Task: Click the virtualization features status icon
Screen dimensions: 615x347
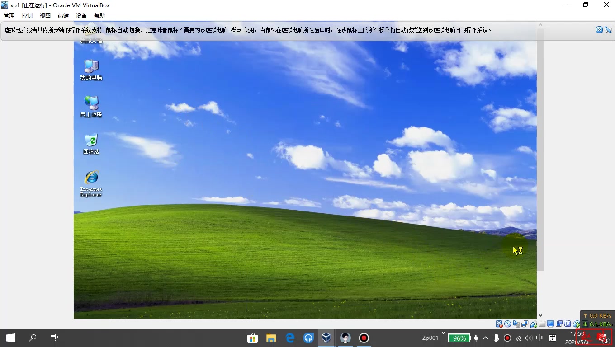Action: pos(568,324)
